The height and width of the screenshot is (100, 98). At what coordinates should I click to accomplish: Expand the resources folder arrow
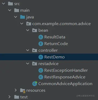16,90
